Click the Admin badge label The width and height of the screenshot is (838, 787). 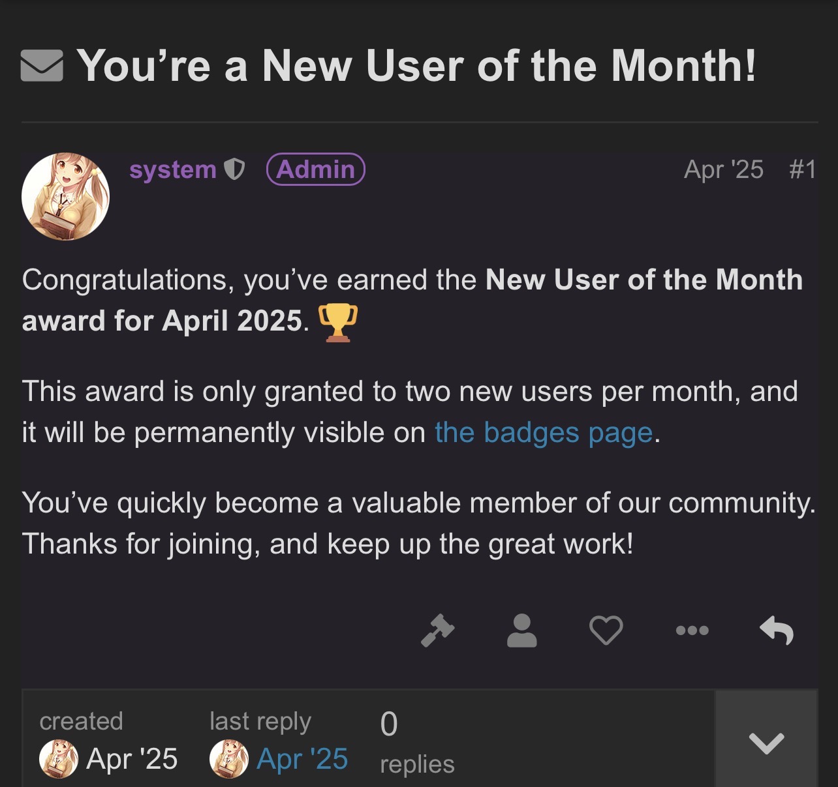pos(315,170)
